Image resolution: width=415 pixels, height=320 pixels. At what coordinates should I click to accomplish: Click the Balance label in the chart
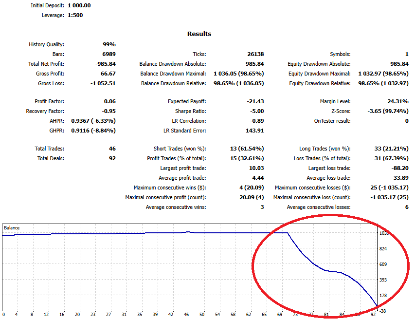pos(12,227)
